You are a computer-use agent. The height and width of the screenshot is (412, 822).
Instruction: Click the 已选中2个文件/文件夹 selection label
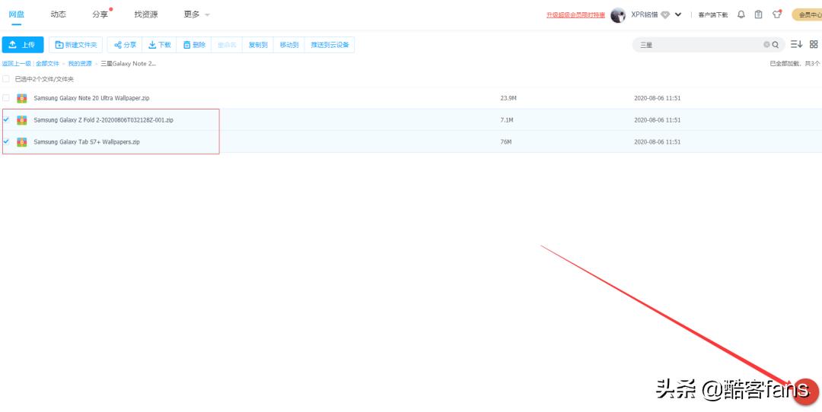pos(44,79)
